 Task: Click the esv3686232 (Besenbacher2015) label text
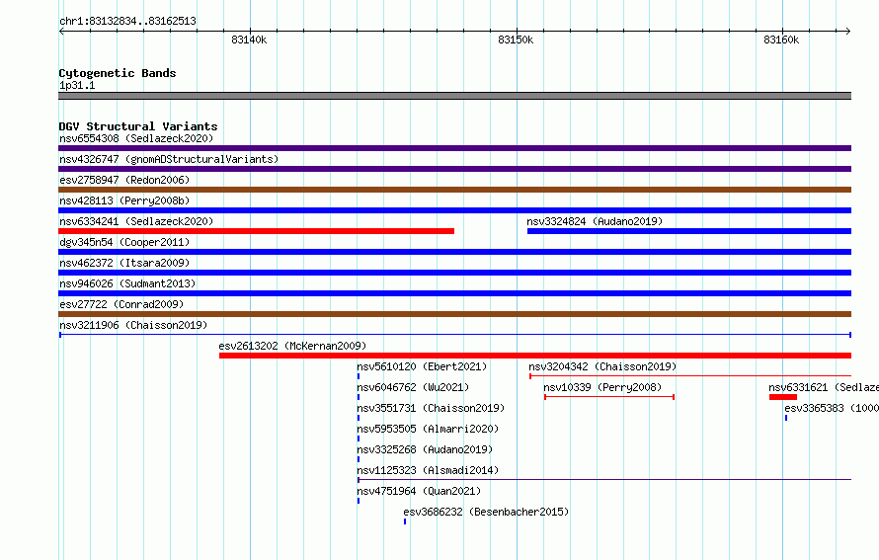(x=486, y=512)
